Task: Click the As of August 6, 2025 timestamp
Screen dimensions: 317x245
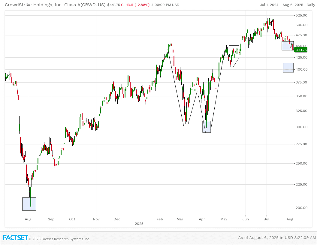Action: [x=277, y=237]
